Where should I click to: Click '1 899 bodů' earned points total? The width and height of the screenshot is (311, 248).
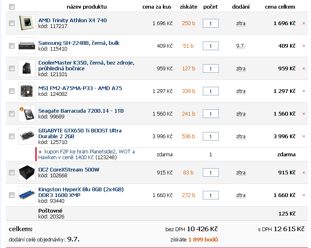[203, 240]
